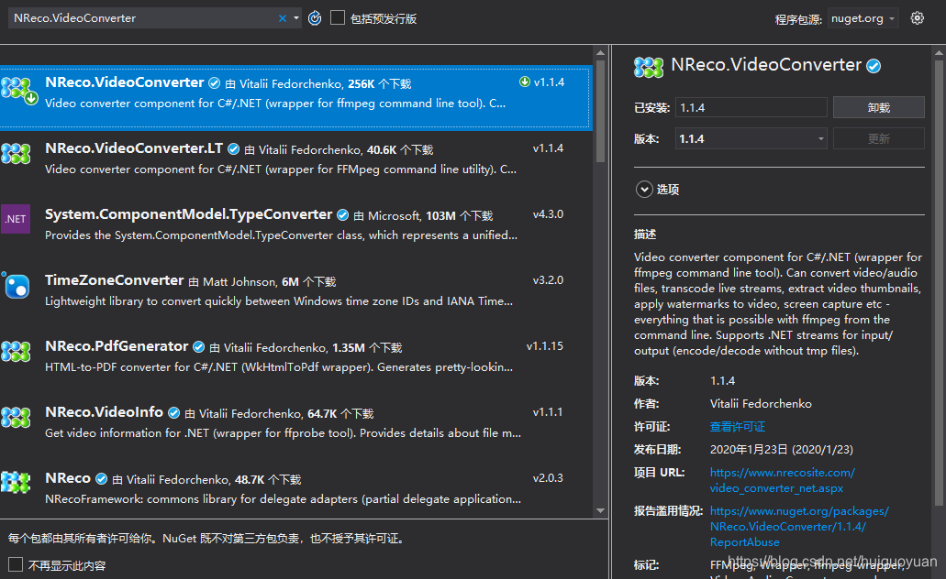Click the package list scrollbar thumb
The image size is (946, 579).
pyautogui.click(x=600, y=111)
